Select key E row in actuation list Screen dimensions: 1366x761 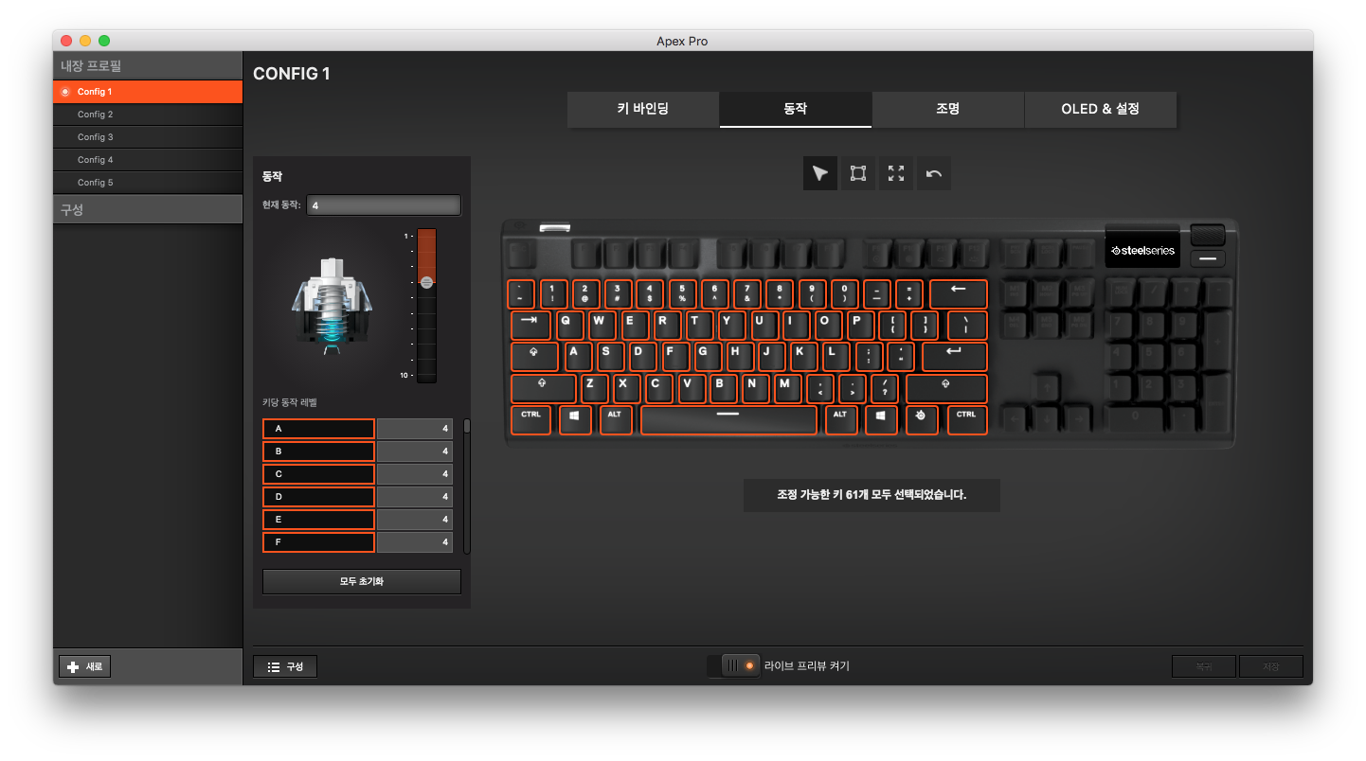click(x=318, y=520)
